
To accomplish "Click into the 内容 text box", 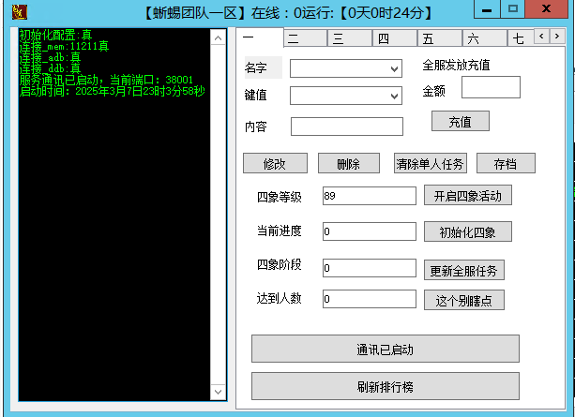I will click(346, 127).
